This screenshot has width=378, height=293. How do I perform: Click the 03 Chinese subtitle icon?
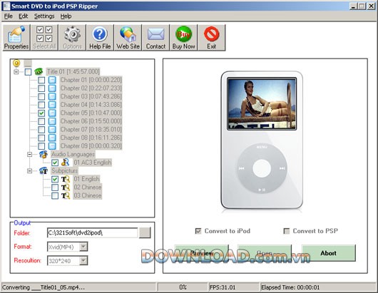pyautogui.click(x=66, y=195)
